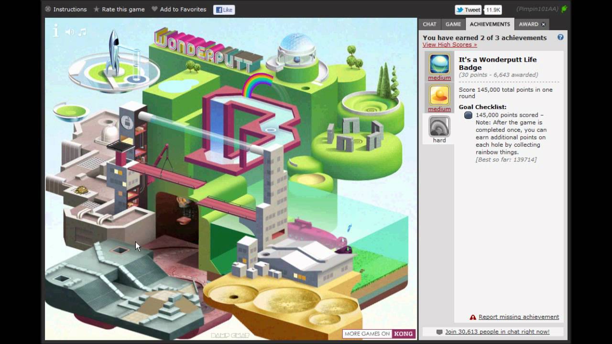Click the Wonderputt title logo

[208, 50]
